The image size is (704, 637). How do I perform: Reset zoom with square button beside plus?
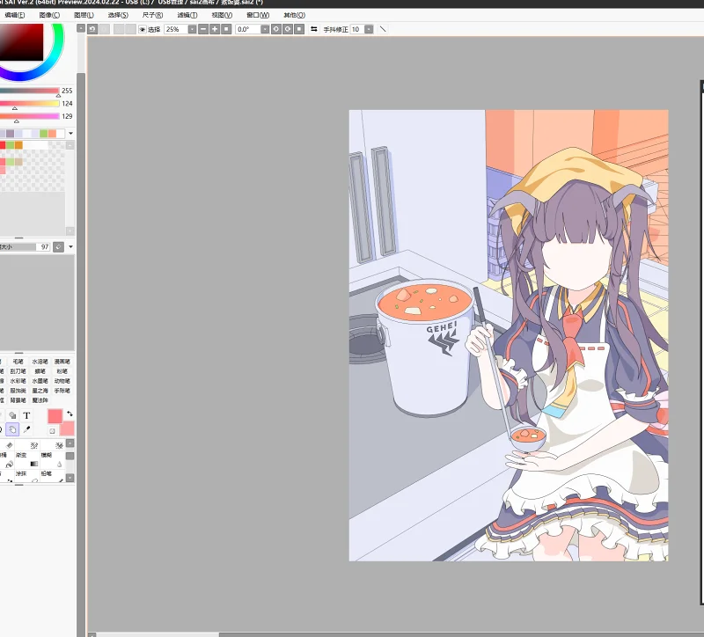[x=227, y=29]
